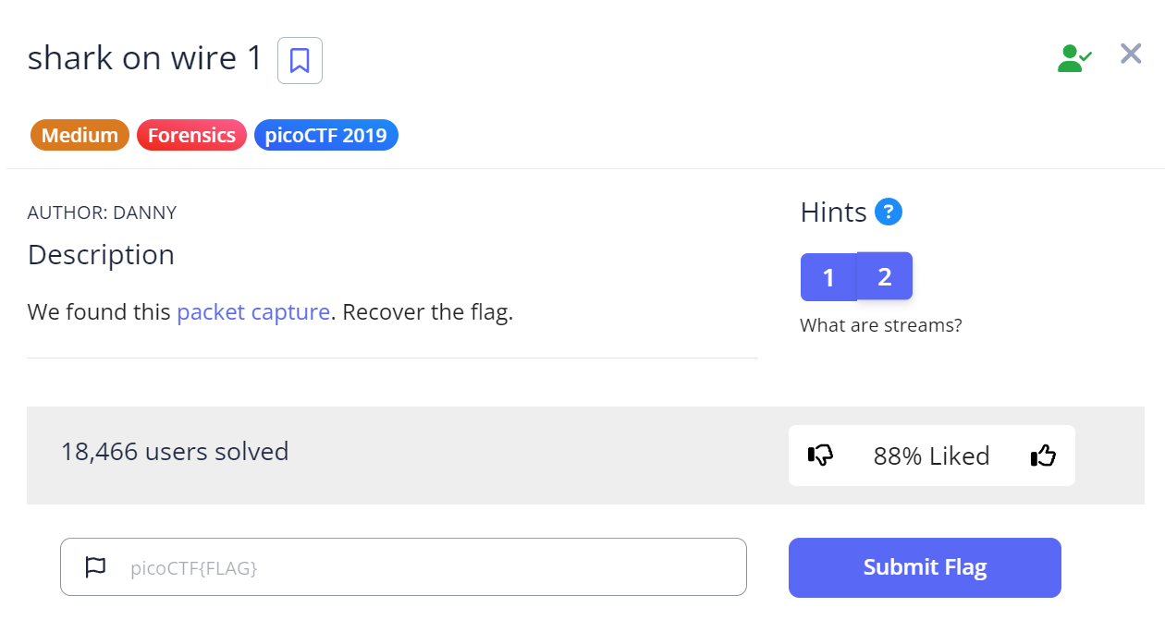Click the Hints question mark icon
The image size is (1165, 644).
tap(888, 212)
